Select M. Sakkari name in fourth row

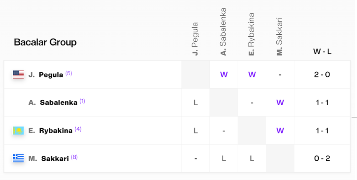49,158
